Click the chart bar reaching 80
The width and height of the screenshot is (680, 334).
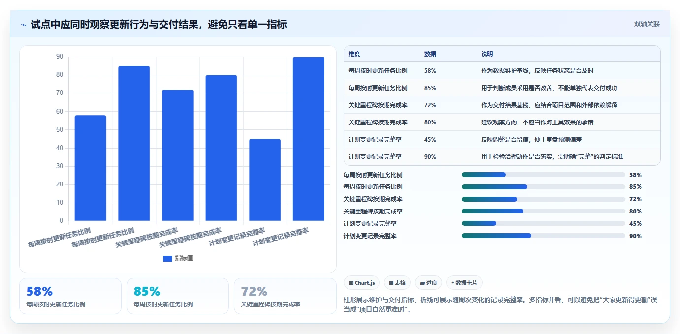coord(222,148)
